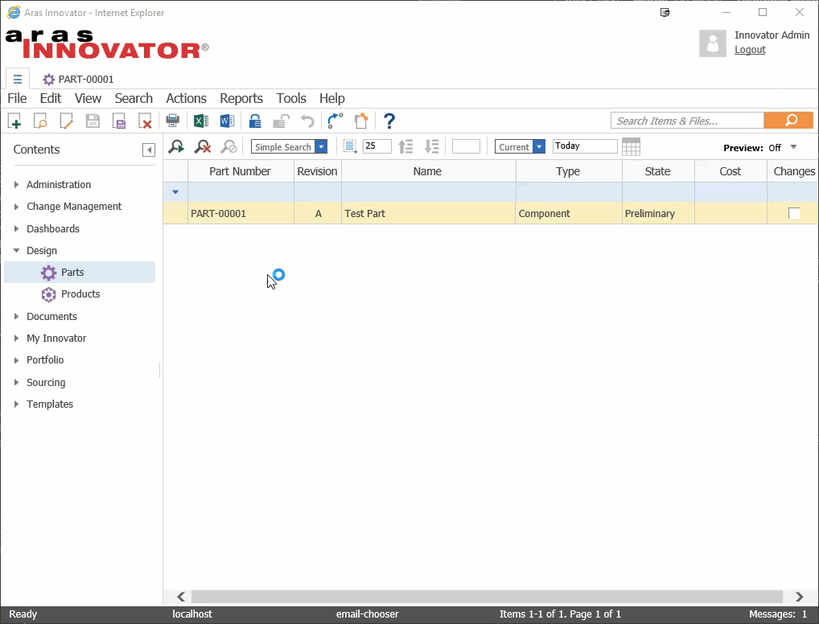
Task: Click the Delete item red X icon
Action: point(145,121)
